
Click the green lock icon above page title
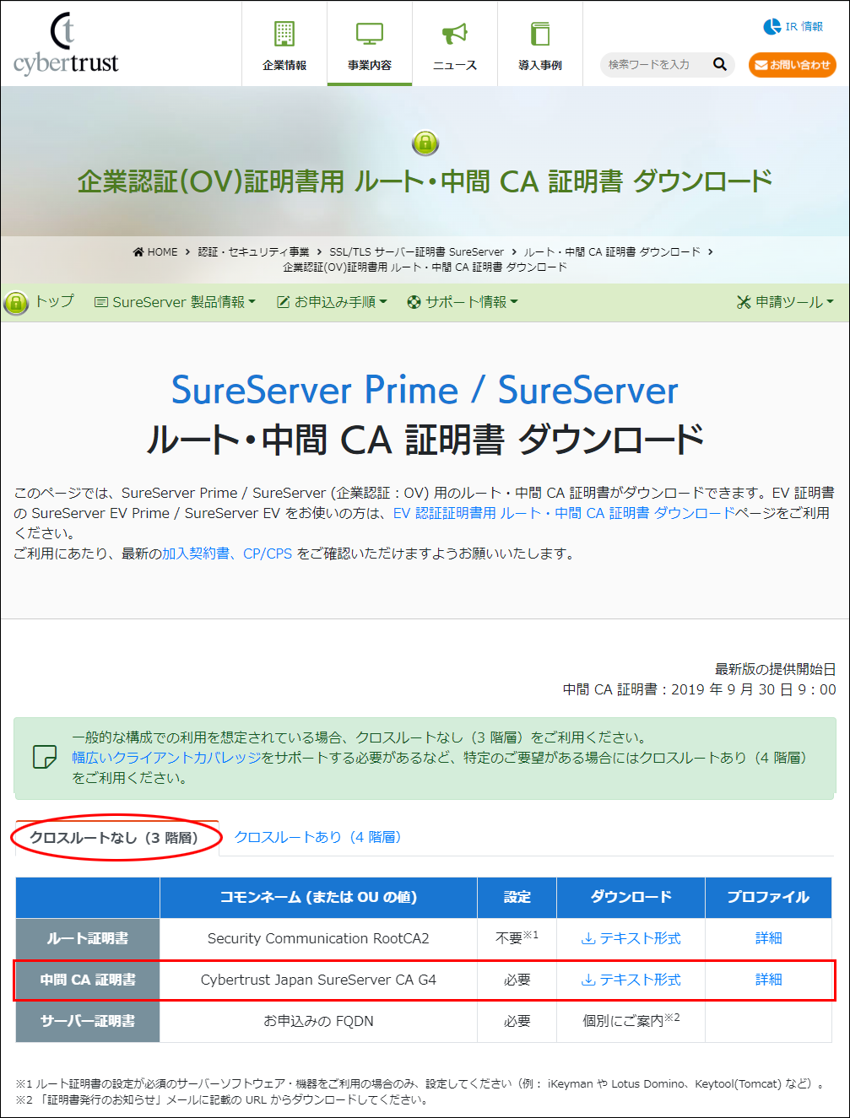(425, 143)
